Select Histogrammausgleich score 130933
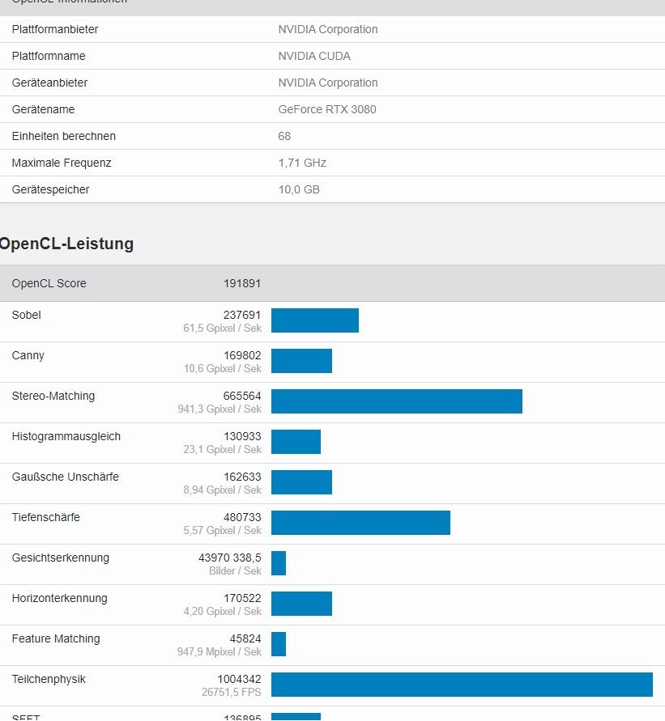The width and height of the screenshot is (665, 721). pos(242,436)
